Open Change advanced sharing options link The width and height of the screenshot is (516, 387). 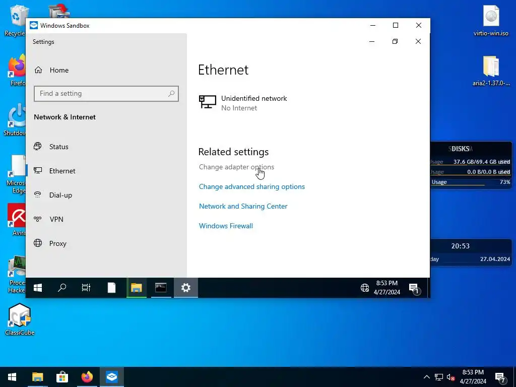point(252,186)
